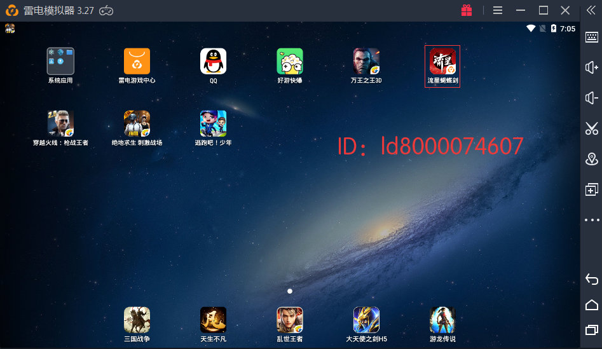Launch 乱世王者 from the dock
The image size is (602, 349).
click(289, 320)
